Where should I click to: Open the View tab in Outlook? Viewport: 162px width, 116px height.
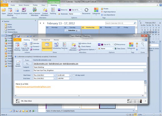[x=43, y=5]
